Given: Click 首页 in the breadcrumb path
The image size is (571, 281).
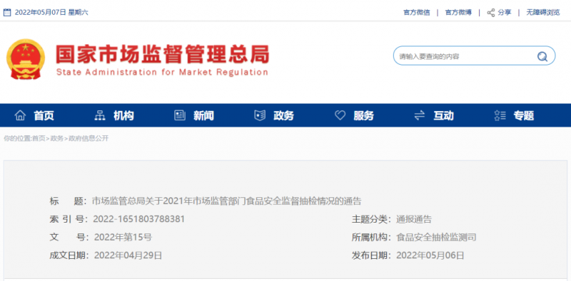Looking at the screenshot, I should tap(39, 138).
